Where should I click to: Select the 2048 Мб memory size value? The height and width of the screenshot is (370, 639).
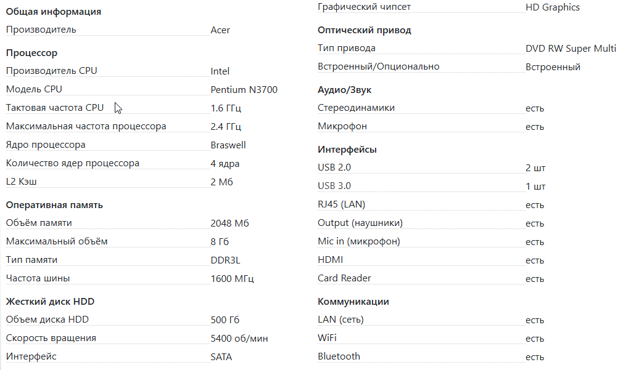pyautogui.click(x=229, y=223)
